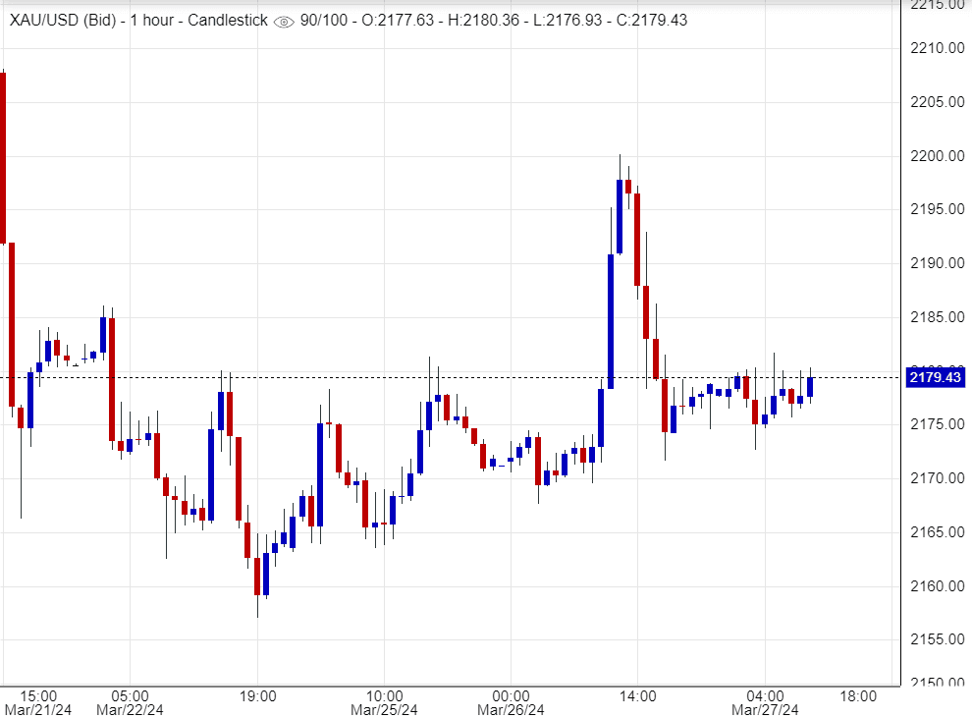972x718 pixels.
Task: Click the 2200.00 price axis label
Action: point(935,156)
